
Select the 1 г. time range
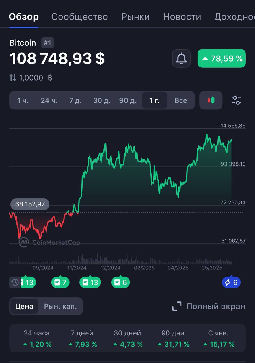click(154, 100)
